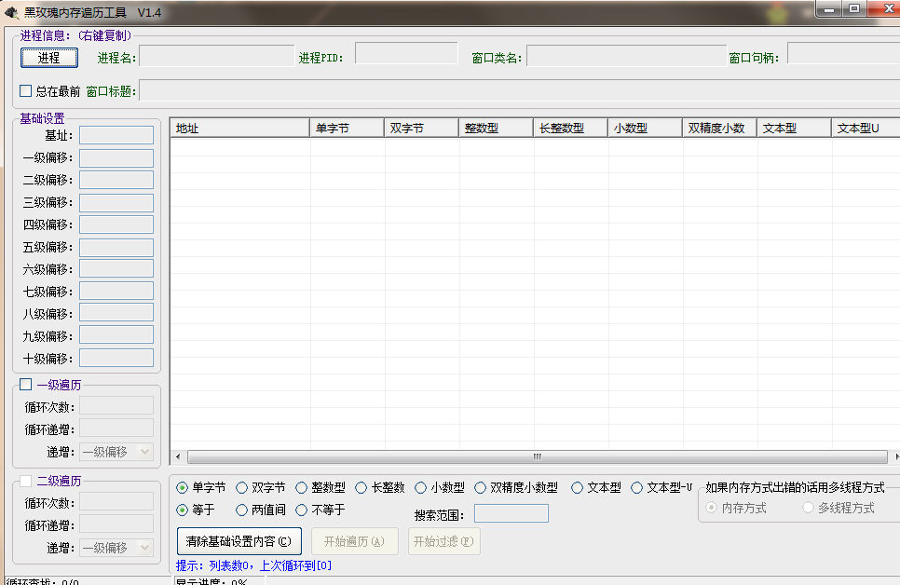Click the 整数型 column header

click(496, 128)
